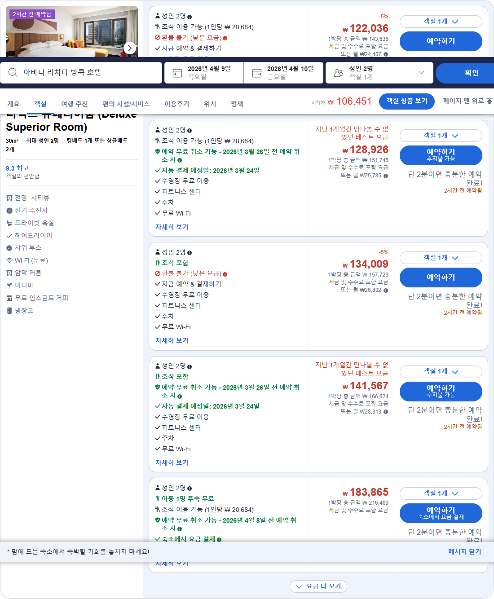
Task: Click info icon after 4월 8일 free cancellation
Action: 180,529
